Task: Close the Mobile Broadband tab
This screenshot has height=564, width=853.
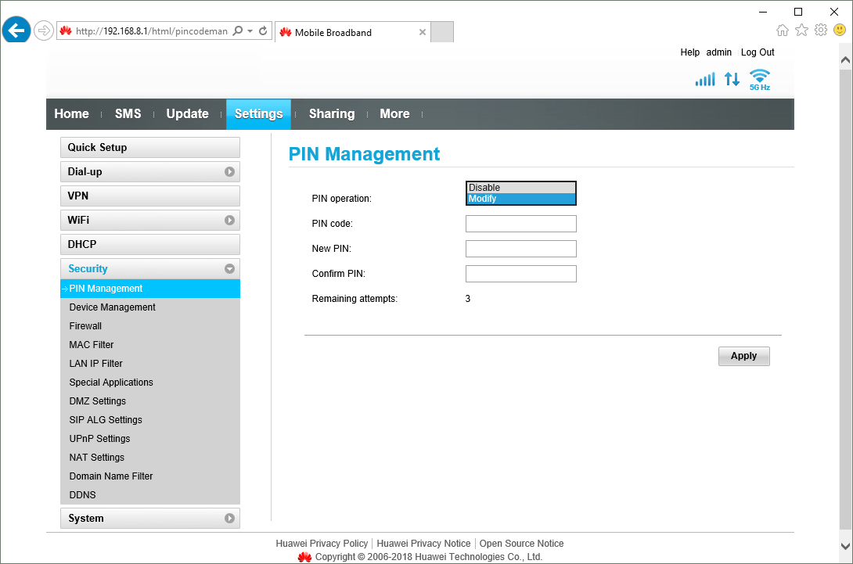Action: [x=423, y=32]
